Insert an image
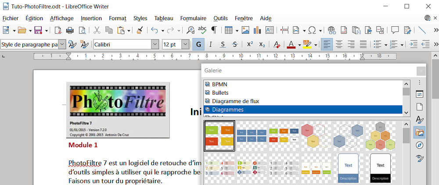Screen dimensions: 439x185 click(x=245, y=30)
